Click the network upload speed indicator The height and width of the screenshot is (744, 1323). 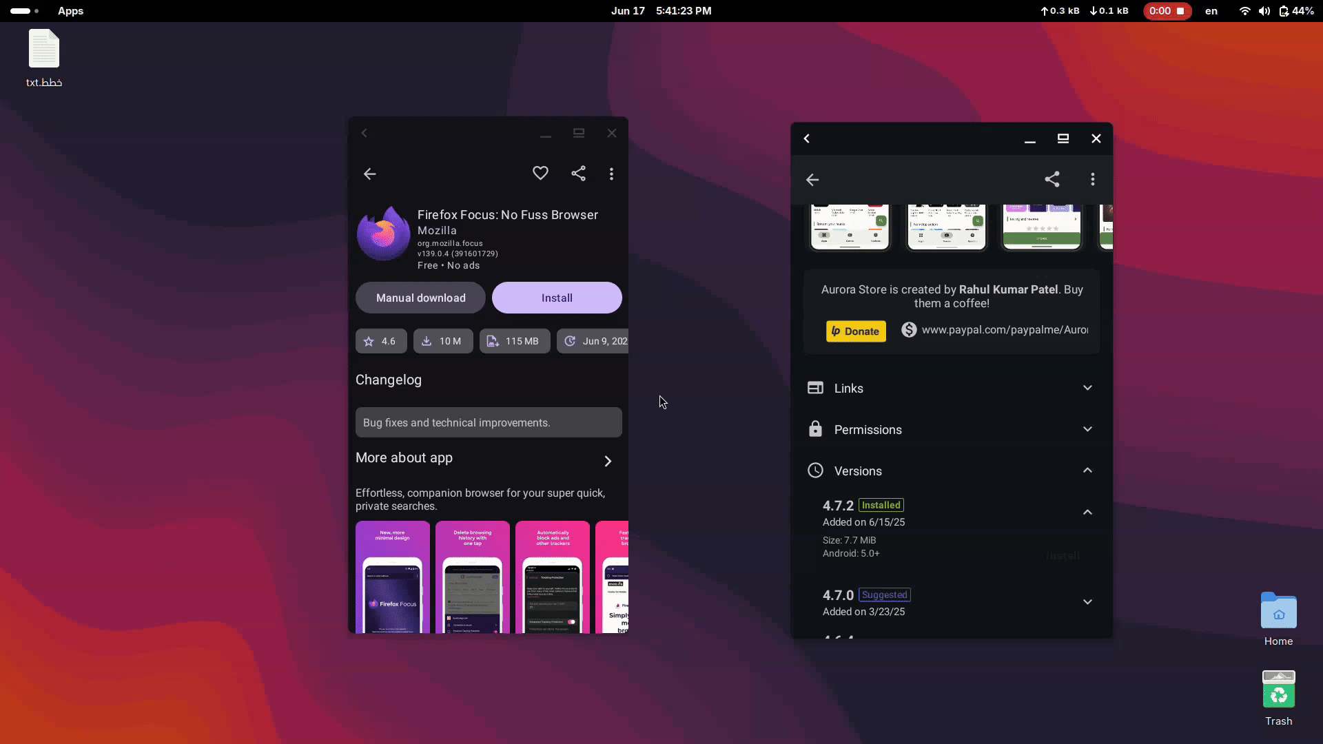coord(1060,11)
